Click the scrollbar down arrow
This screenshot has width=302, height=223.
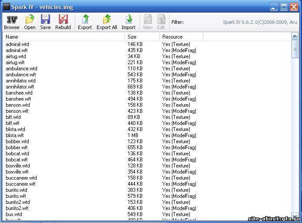pos(295,216)
